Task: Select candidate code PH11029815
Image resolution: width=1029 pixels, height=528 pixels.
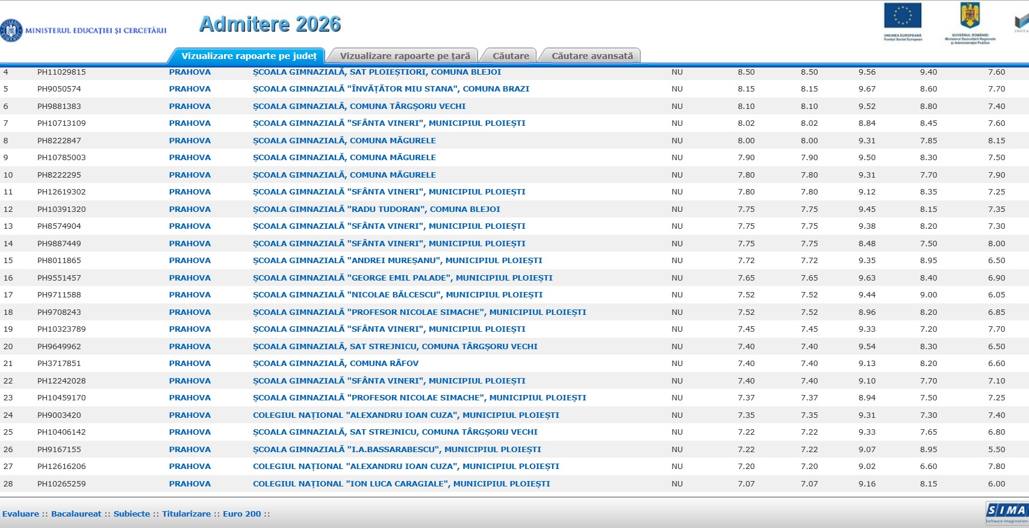Action: coord(61,72)
